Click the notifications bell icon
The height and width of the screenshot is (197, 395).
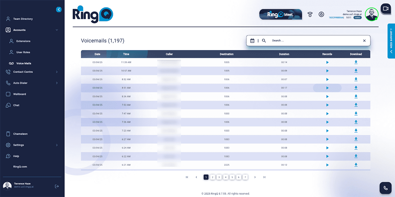tap(321, 14)
